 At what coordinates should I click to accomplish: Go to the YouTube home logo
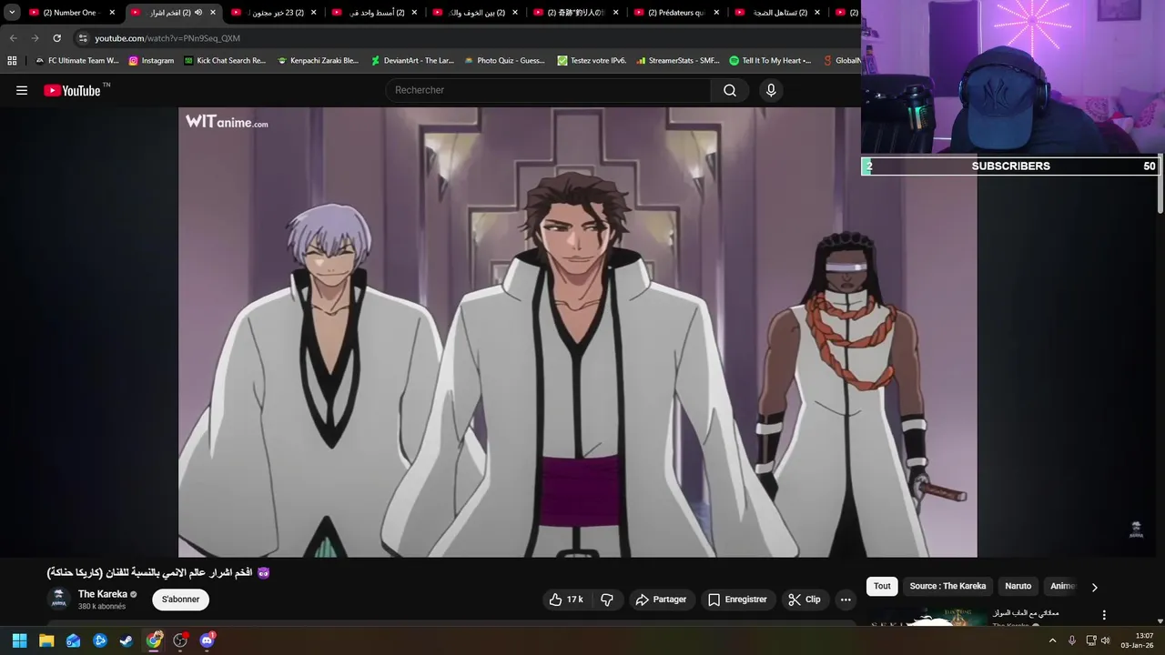(72, 90)
